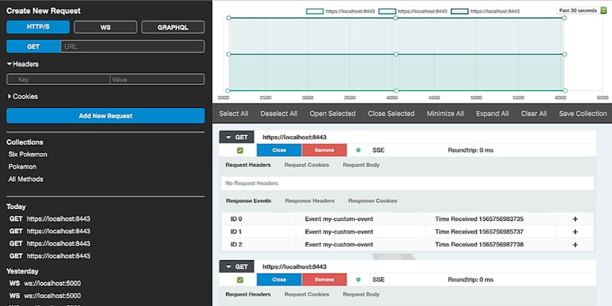The width and height of the screenshot is (612, 306).
Task: Select the Response Events tab
Action: (x=248, y=200)
